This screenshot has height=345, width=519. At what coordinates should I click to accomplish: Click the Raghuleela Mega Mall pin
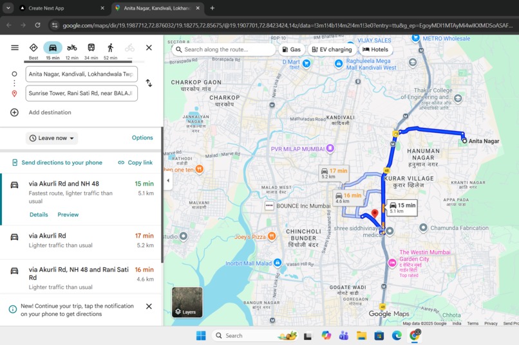[x=338, y=64]
